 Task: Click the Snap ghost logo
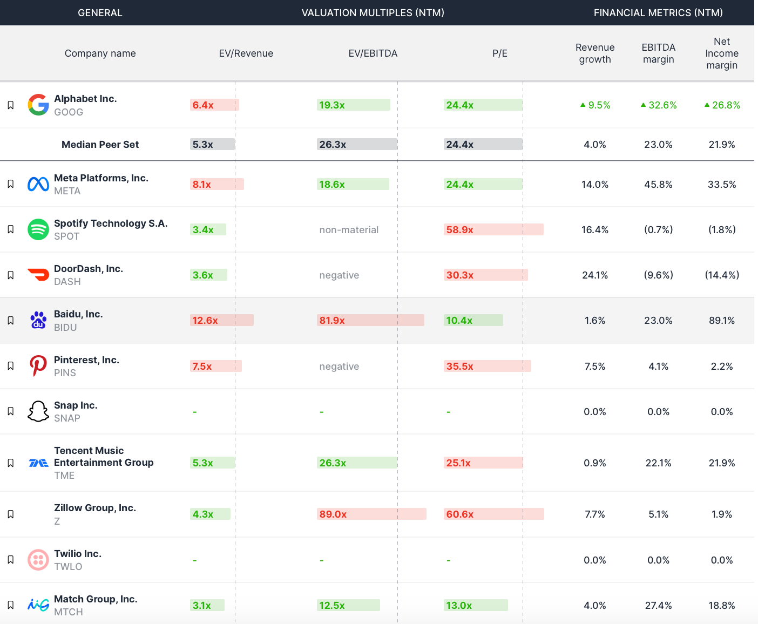[x=38, y=411]
